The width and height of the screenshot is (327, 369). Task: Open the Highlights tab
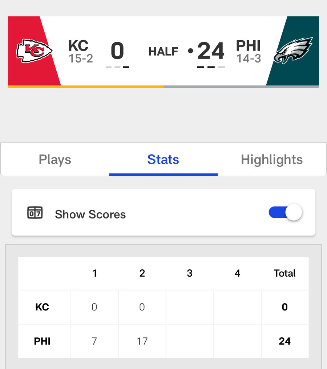pos(271,159)
